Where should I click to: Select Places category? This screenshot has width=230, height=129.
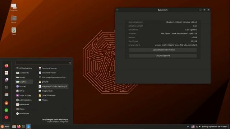(24, 109)
